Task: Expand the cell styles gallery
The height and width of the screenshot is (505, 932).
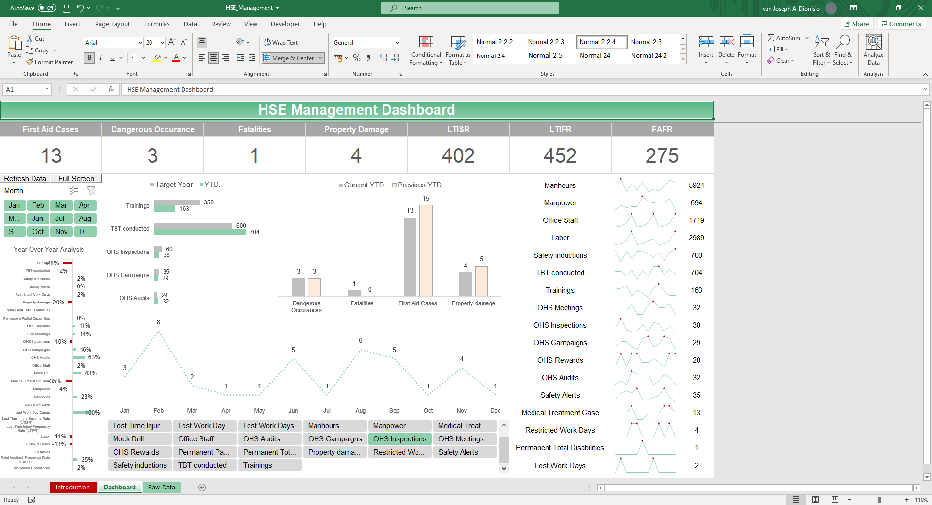Action: coord(683,59)
